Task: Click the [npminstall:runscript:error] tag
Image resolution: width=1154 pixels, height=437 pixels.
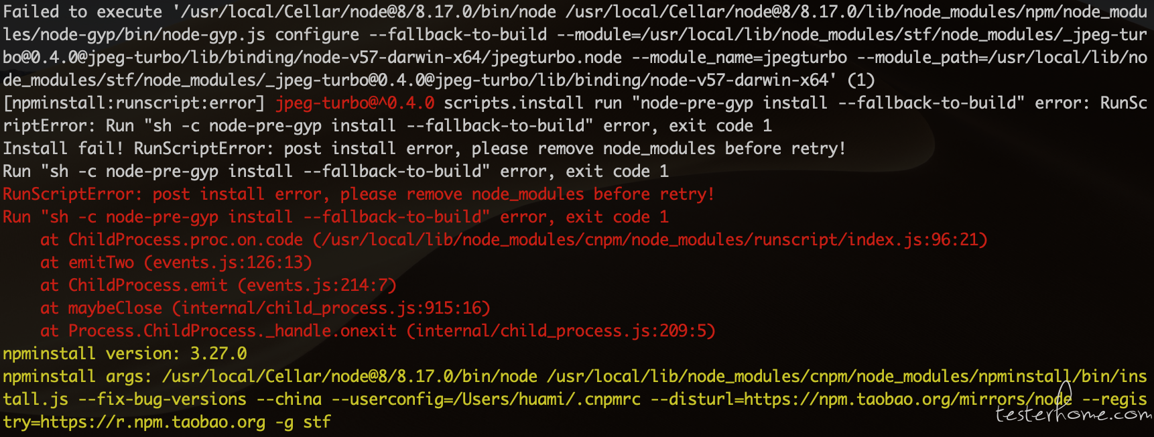Action: click(x=134, y=103)
